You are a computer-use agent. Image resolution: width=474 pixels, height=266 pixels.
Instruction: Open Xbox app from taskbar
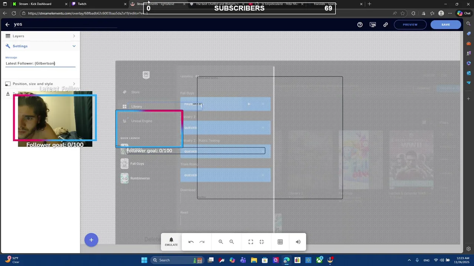319,260
